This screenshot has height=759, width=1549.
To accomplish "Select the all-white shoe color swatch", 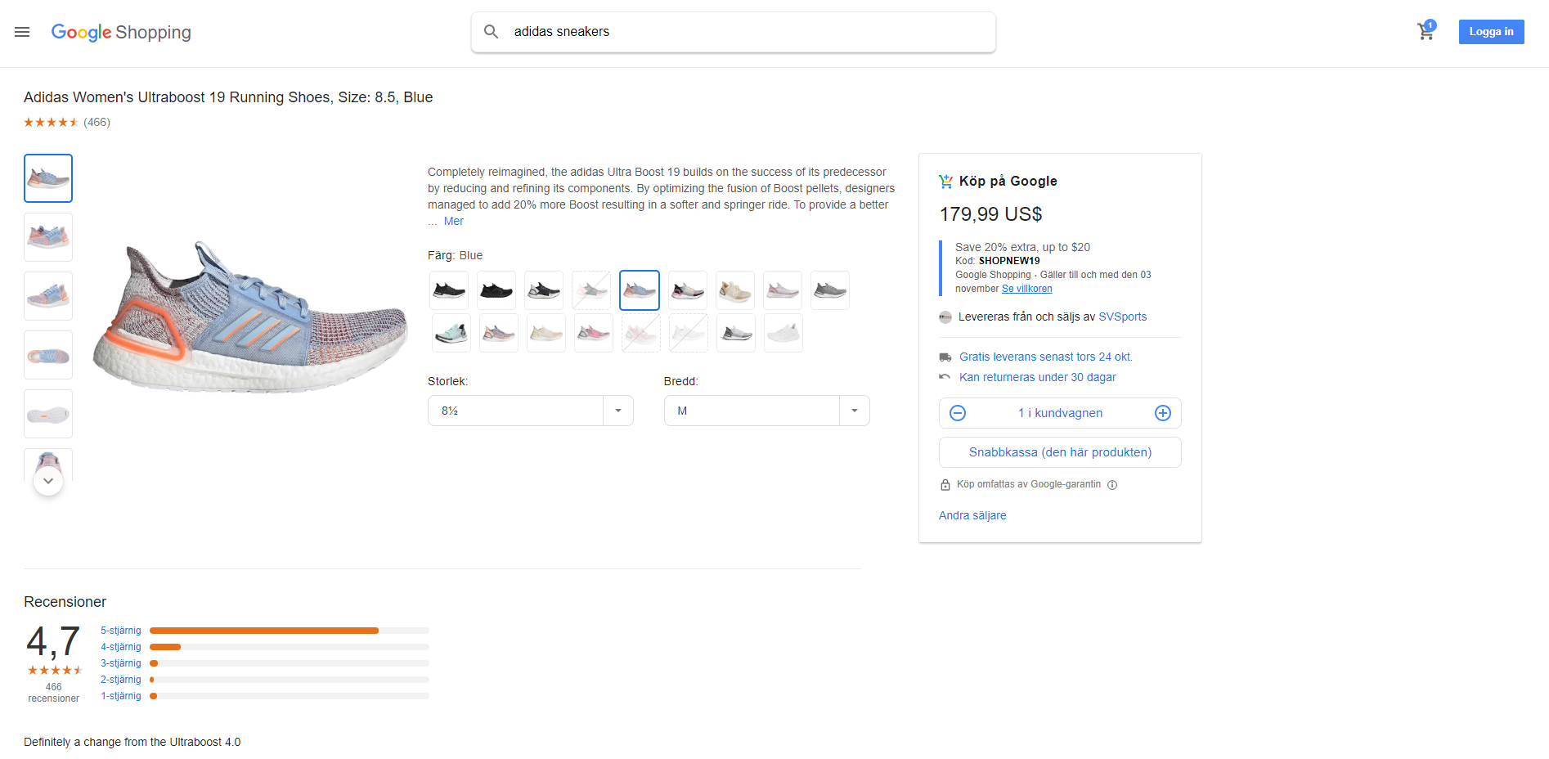I will pos(783,333).
